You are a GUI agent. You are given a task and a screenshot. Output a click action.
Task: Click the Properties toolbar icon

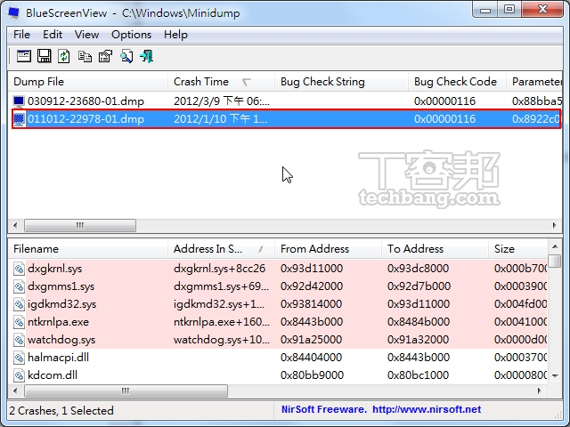click(105, 56)
